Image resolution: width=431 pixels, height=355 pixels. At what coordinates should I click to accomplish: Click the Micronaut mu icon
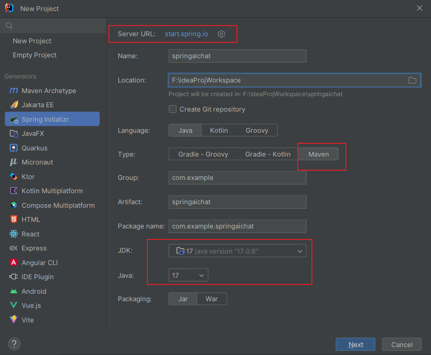[14, 162]
